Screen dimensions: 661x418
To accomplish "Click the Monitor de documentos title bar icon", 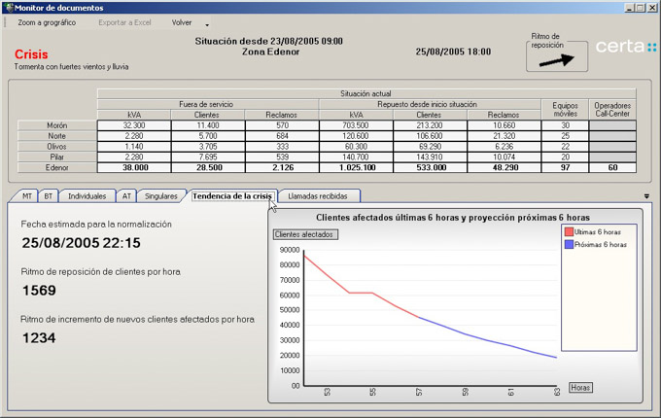I will click(x=7, y=7).
